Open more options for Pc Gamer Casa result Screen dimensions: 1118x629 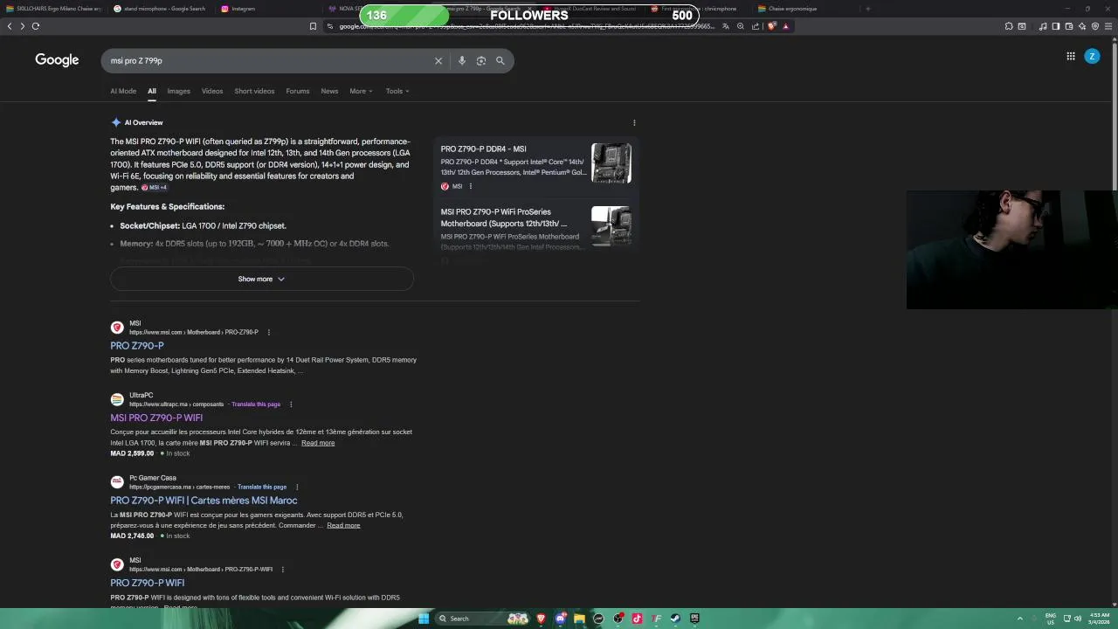pyautogui.click(x=297, y=487)
